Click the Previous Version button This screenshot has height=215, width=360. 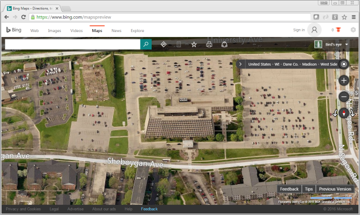point(335,189)
